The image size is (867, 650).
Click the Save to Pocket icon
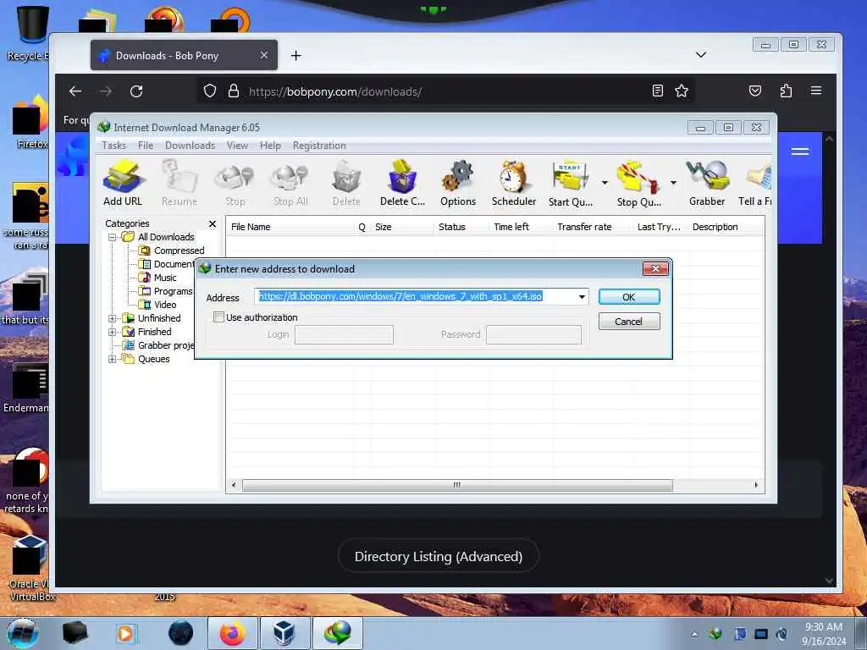tap(755, 91)
